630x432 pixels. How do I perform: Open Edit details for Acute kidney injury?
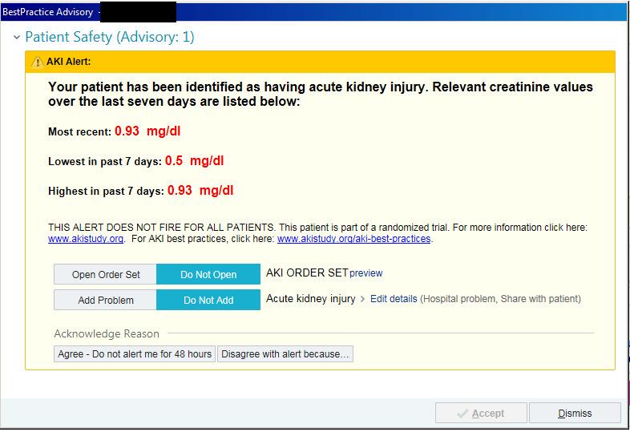[x=394, y=299]
